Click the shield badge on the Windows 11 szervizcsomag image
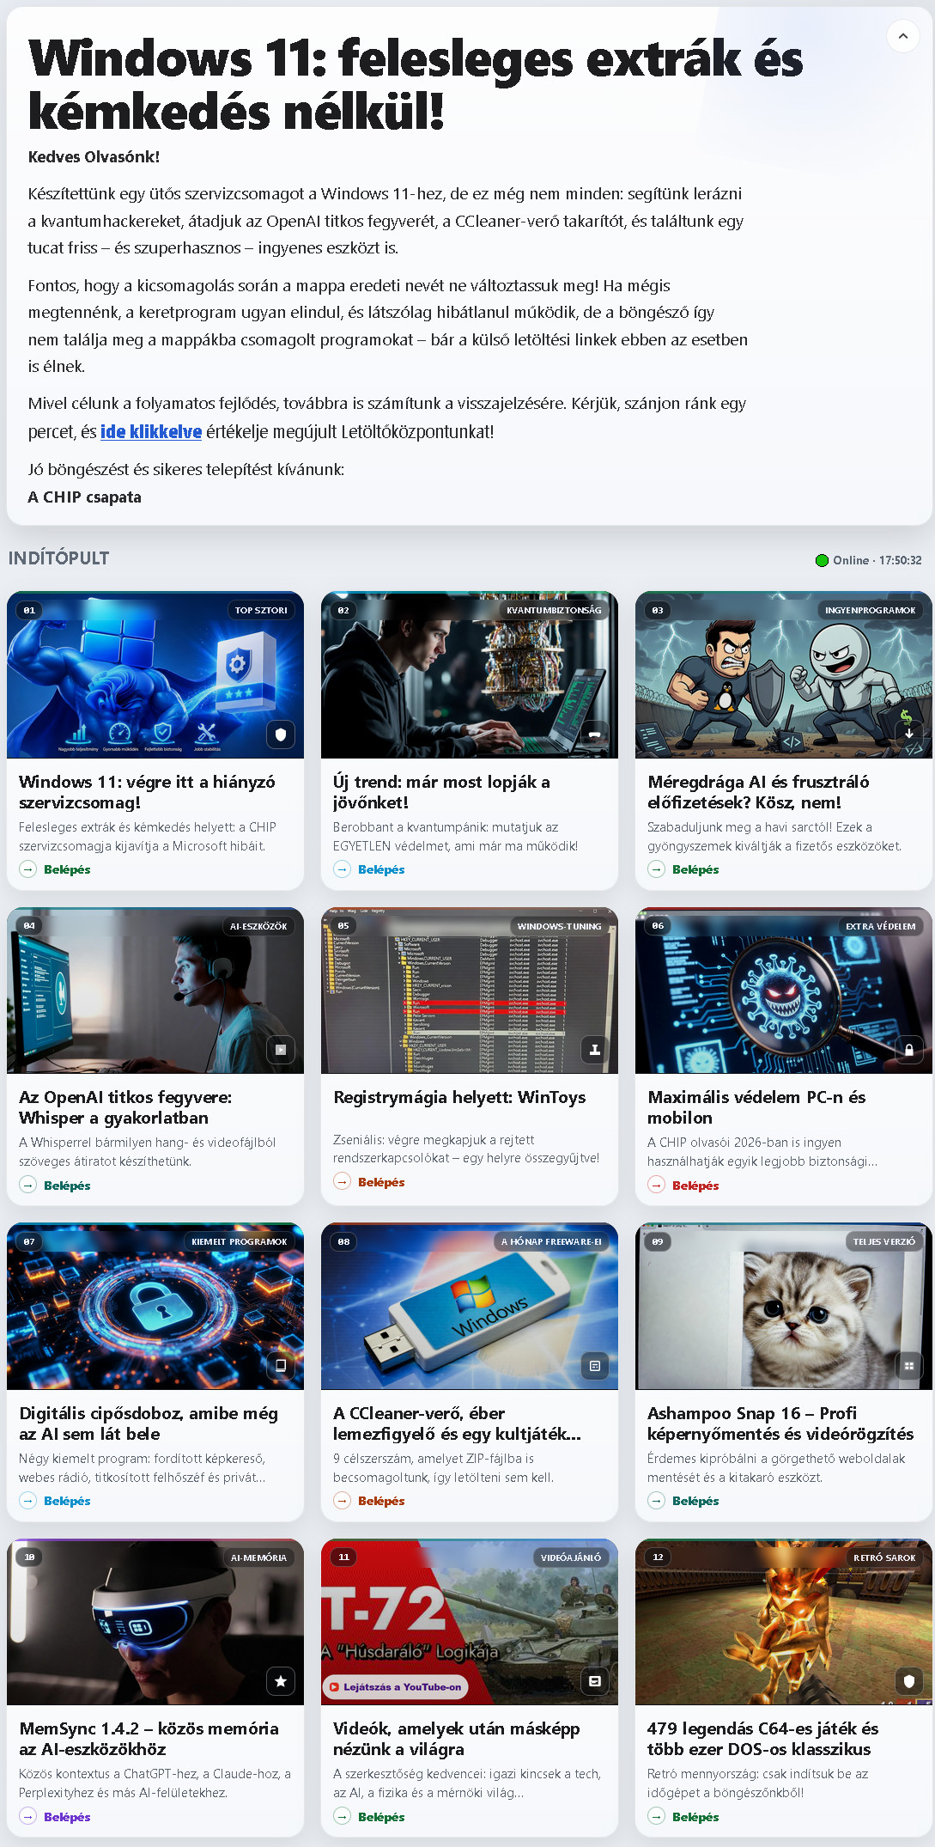This screenshot has height=1847, width=935. (x=280, y=734)
